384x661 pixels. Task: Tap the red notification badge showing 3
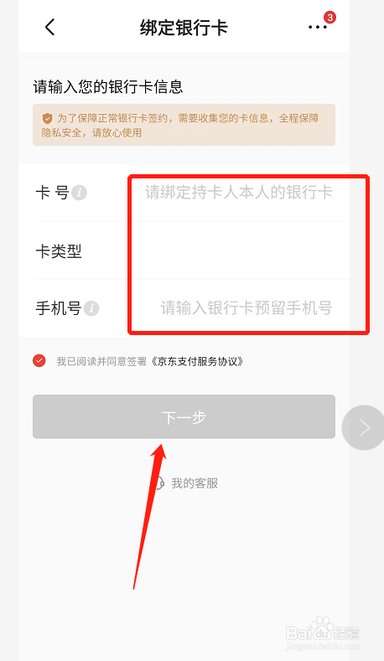[330, 18]
